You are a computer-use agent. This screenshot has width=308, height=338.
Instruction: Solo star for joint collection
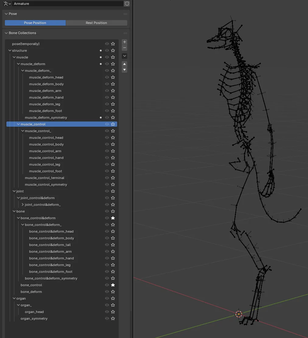point(113,191)
